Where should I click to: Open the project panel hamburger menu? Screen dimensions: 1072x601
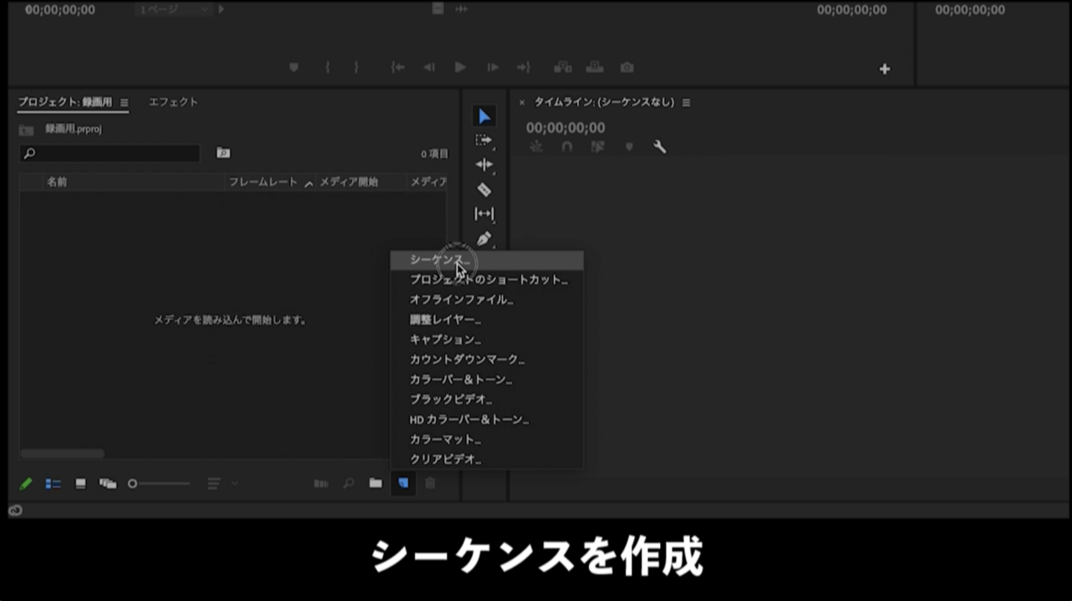[124, 103]
